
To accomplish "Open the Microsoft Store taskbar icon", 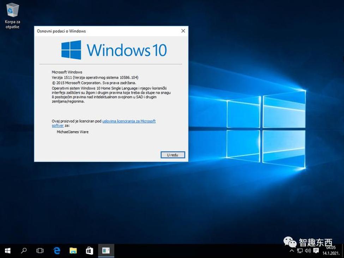I will point(89,251).
